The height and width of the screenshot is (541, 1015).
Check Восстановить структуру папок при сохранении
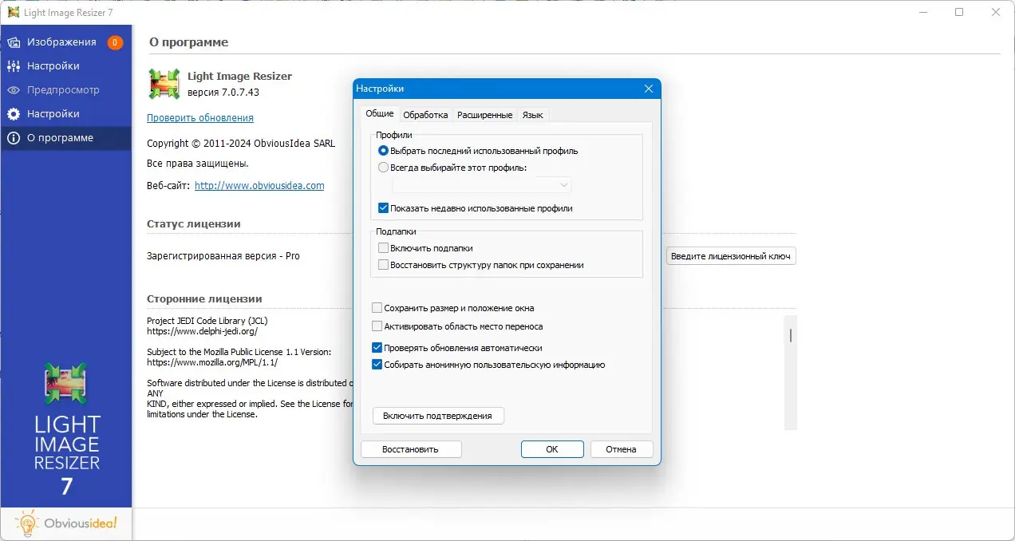384,265
